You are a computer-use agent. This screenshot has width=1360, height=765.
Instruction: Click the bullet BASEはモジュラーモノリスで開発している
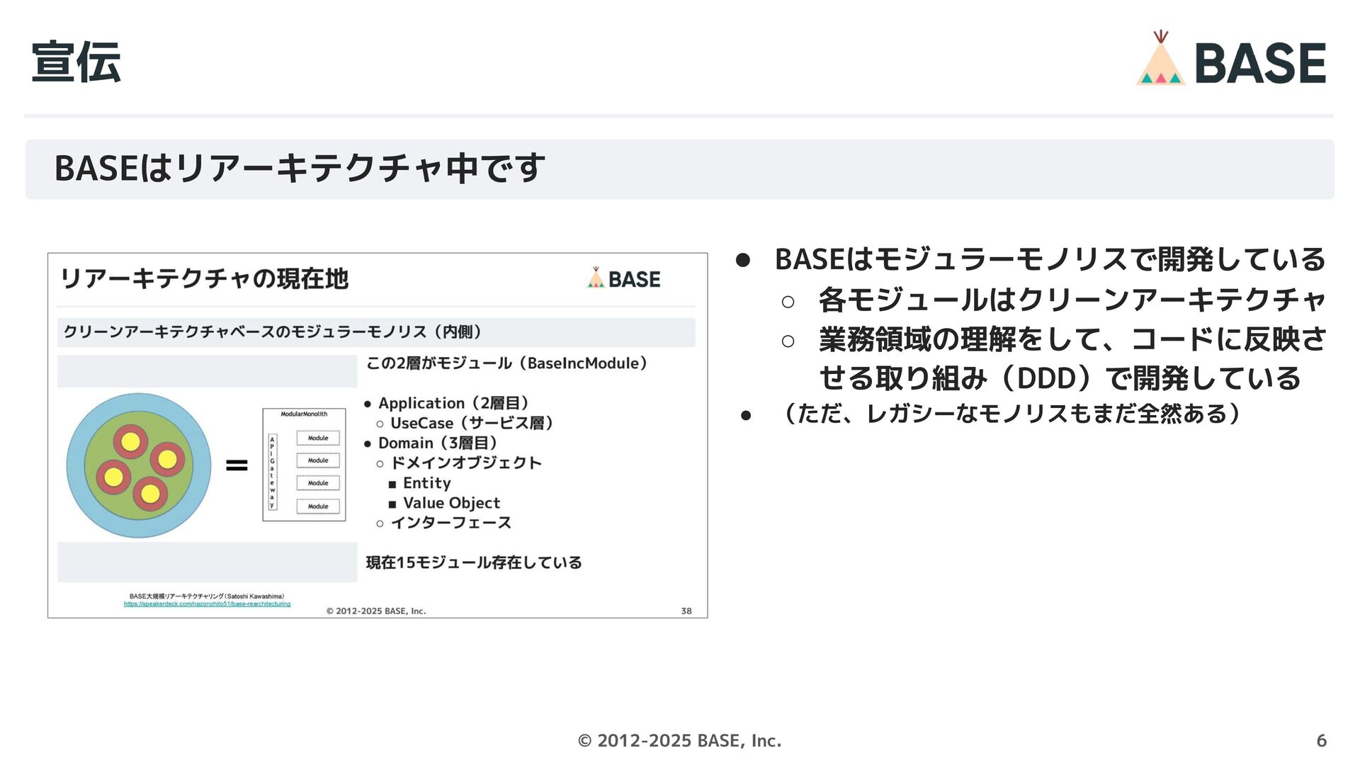coord(1050,259)
